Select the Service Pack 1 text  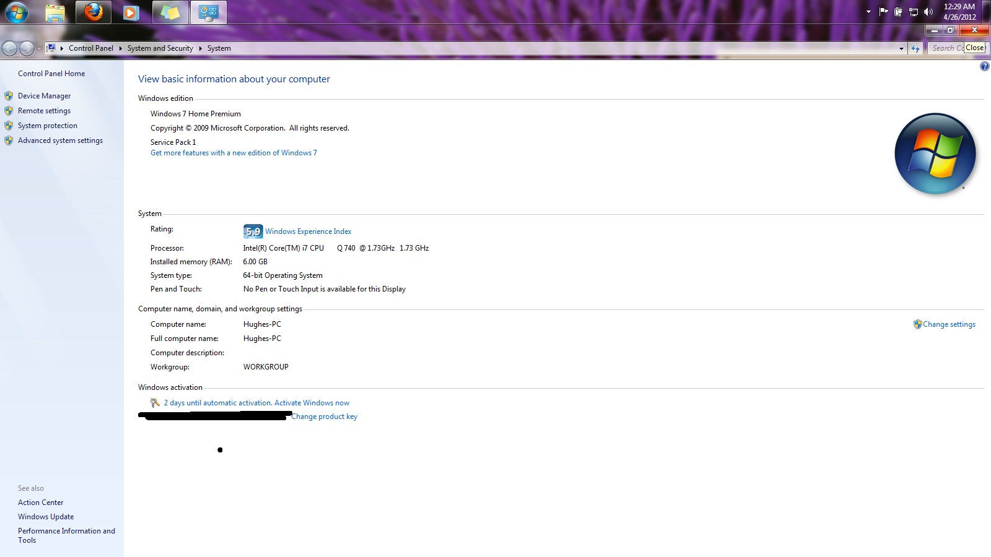click(173, 142)
